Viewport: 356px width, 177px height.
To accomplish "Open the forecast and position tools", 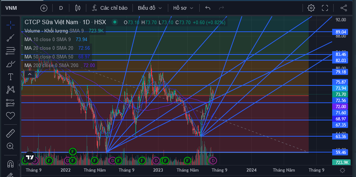I will click(x=10, y=103).
